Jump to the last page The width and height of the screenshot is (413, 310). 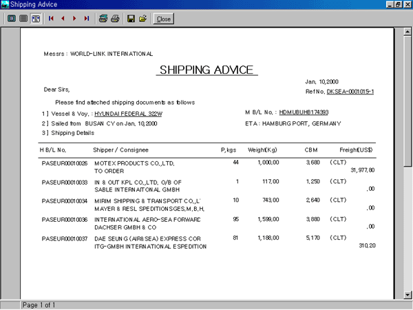87,19
